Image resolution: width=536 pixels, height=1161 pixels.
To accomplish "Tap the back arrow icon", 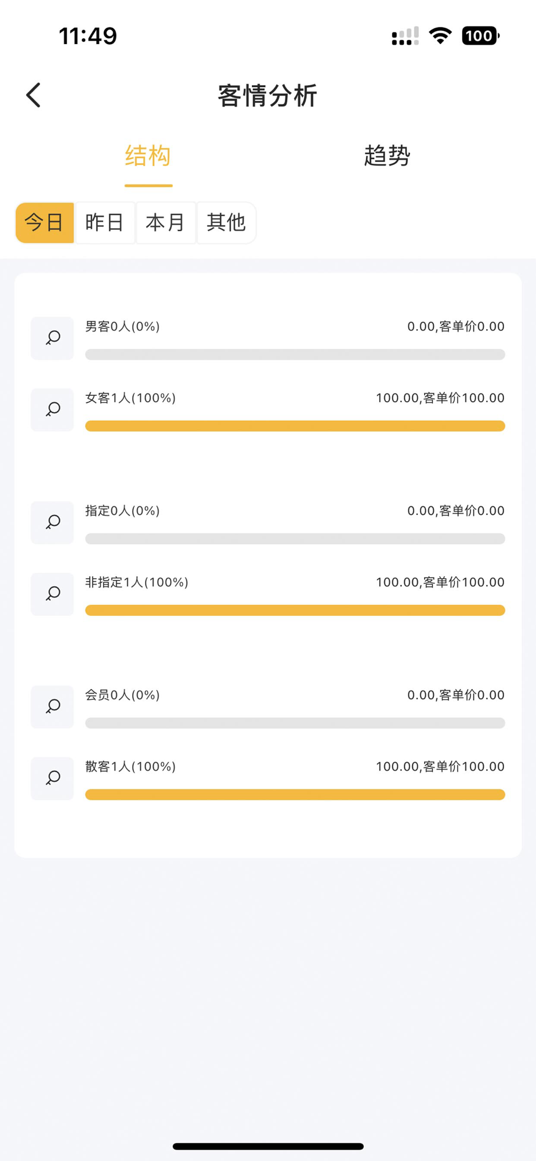I will [34, 95].
